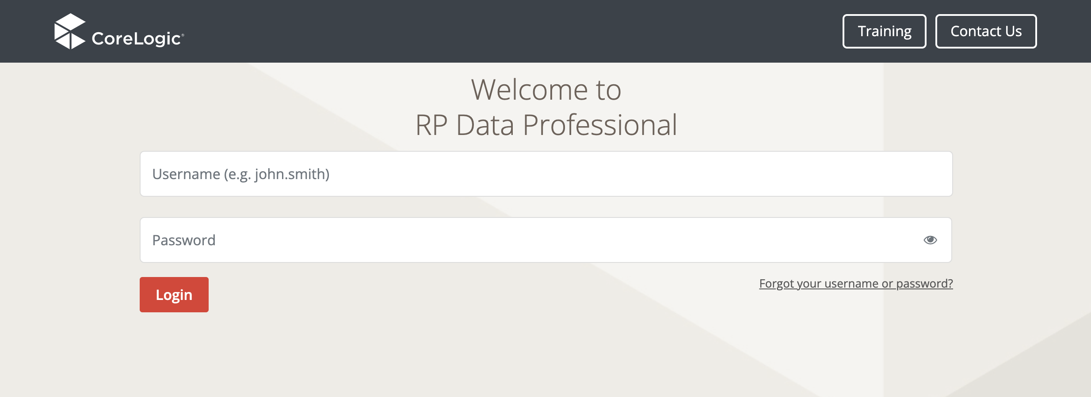Open Forgot your username or password link

[x=856, y=284]
